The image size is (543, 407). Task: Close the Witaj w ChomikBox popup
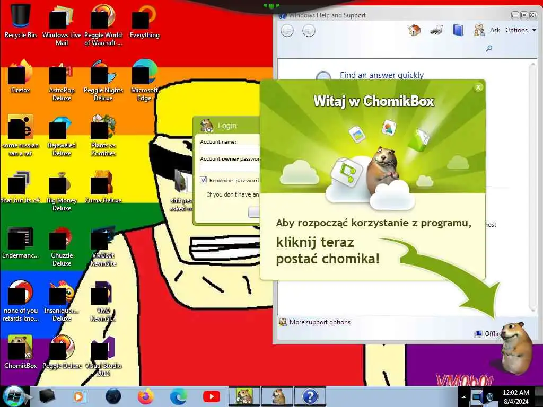point(478,87)
